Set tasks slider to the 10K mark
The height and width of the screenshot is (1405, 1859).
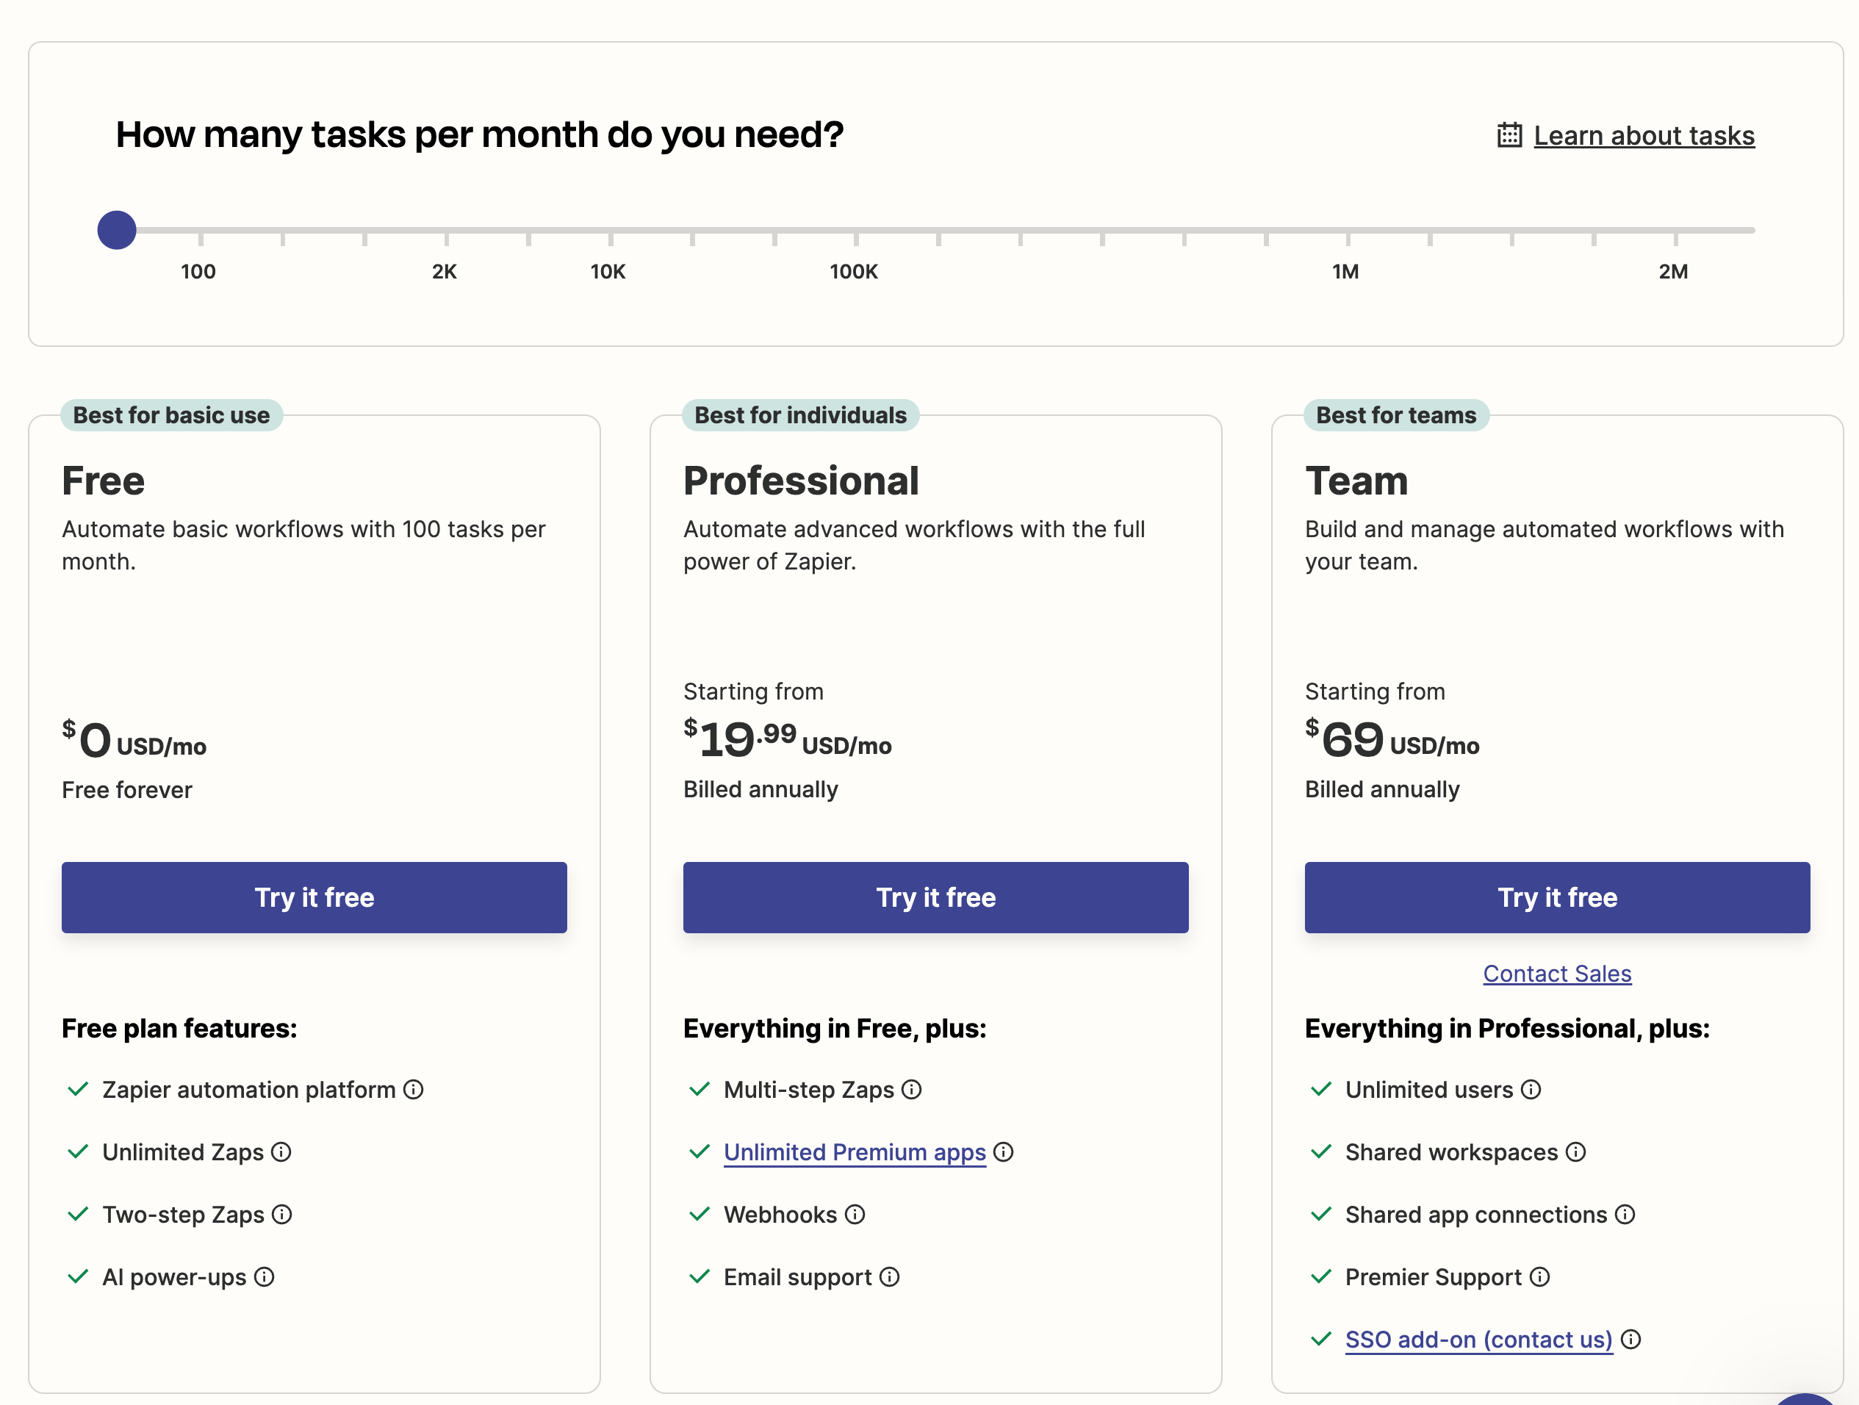click(x=610, y=229)
